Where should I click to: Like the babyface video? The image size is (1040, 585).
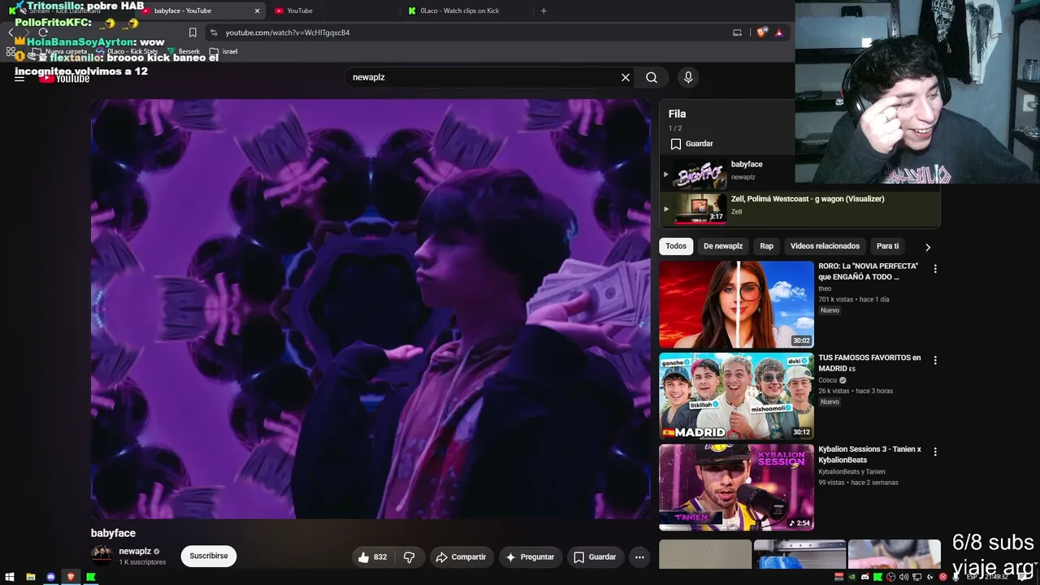(x=373, y=557)
